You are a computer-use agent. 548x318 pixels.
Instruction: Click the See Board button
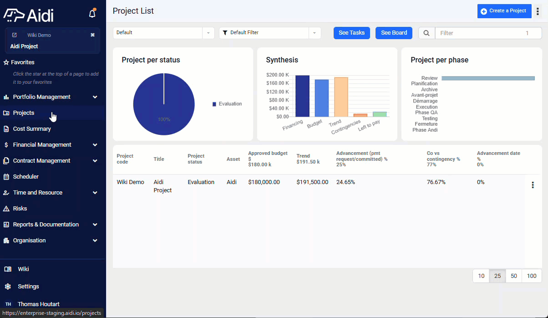[394, 33]
